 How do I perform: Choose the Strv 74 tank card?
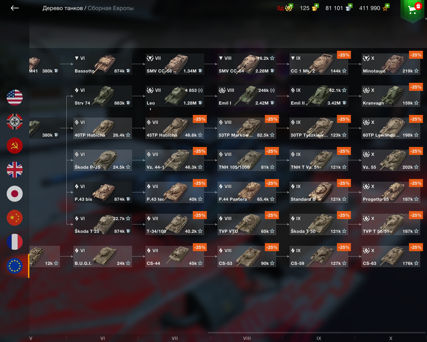tap(103, 96)
